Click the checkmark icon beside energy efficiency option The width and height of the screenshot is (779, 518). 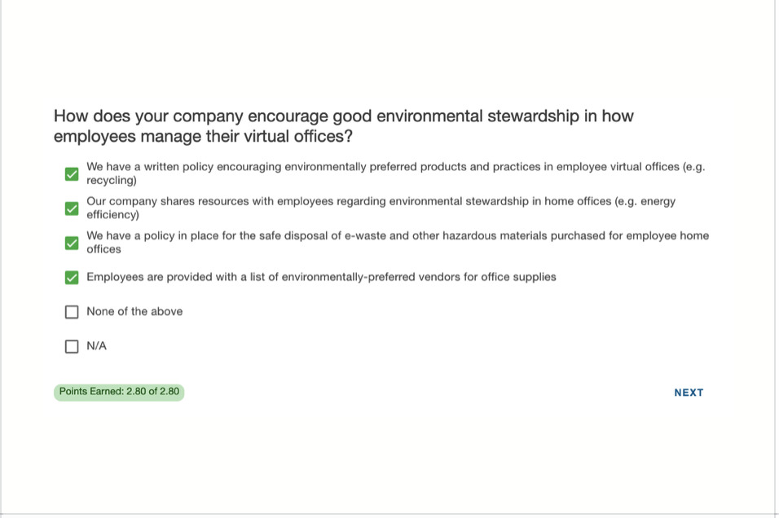(72, 209)
